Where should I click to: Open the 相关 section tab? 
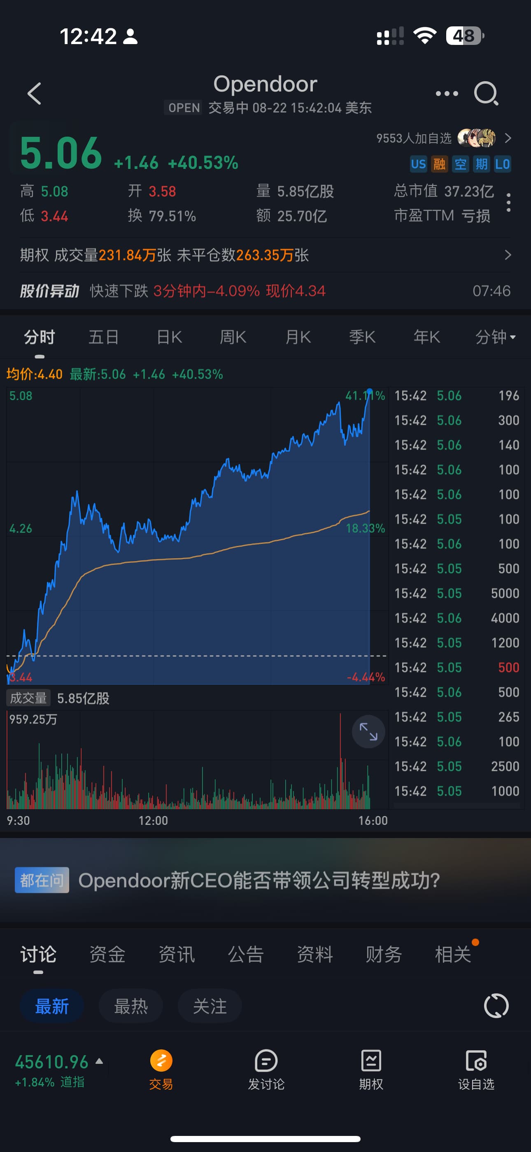(x=453, y=955)
